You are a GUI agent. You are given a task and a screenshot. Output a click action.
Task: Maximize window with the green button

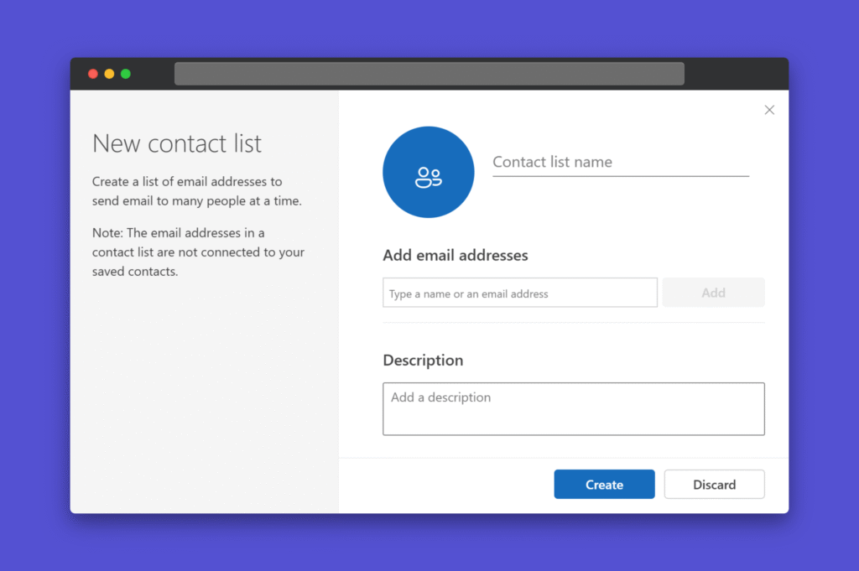point(126,74)
